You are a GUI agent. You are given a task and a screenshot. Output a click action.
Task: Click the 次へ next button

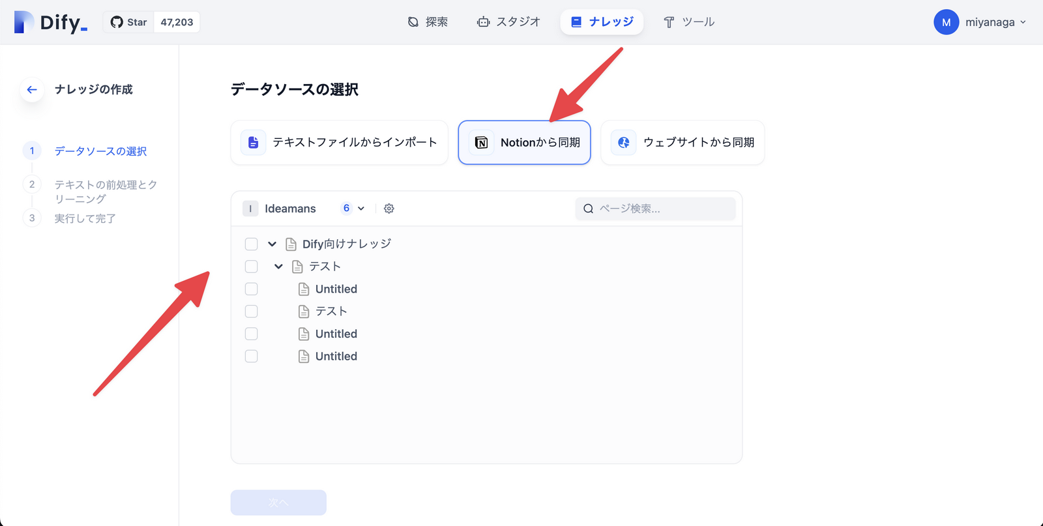(278, 503)
